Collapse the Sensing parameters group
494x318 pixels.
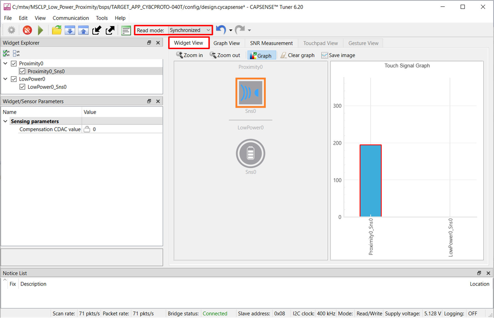(x=5, y=121)
